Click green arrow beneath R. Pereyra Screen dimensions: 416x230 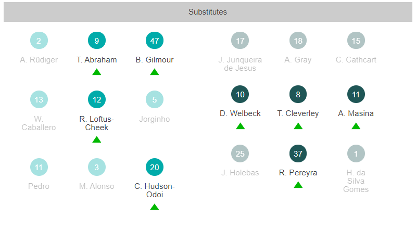pyautogui.click(x=298, y=184)
